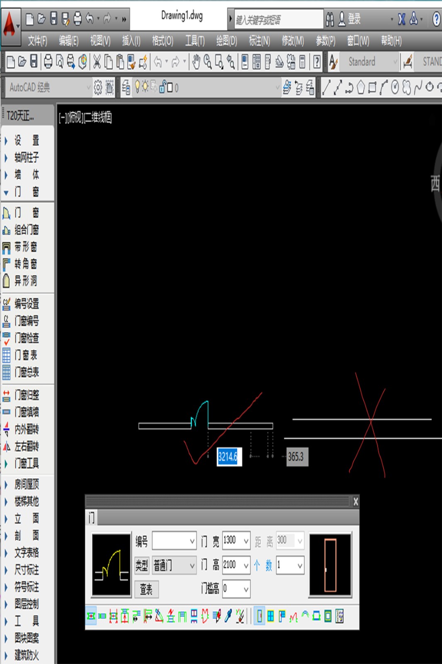This screenshot has height=664, width=442.
Task: Open the workspace settings gear icon
Action: [x=98, y=88]
